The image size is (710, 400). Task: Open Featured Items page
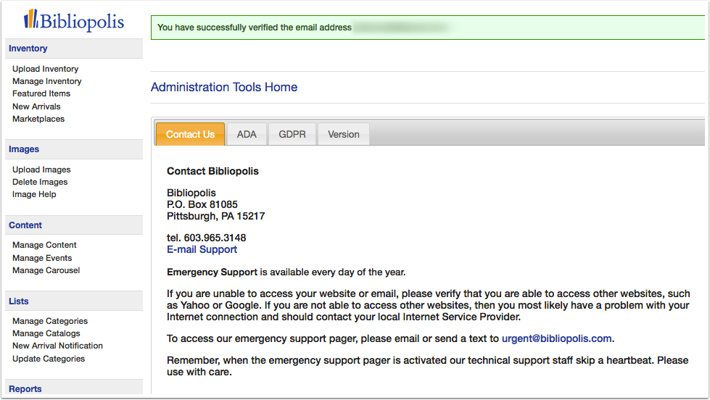[x=41, y=93]
